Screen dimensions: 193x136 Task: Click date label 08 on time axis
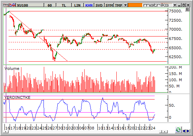[92, 128]
